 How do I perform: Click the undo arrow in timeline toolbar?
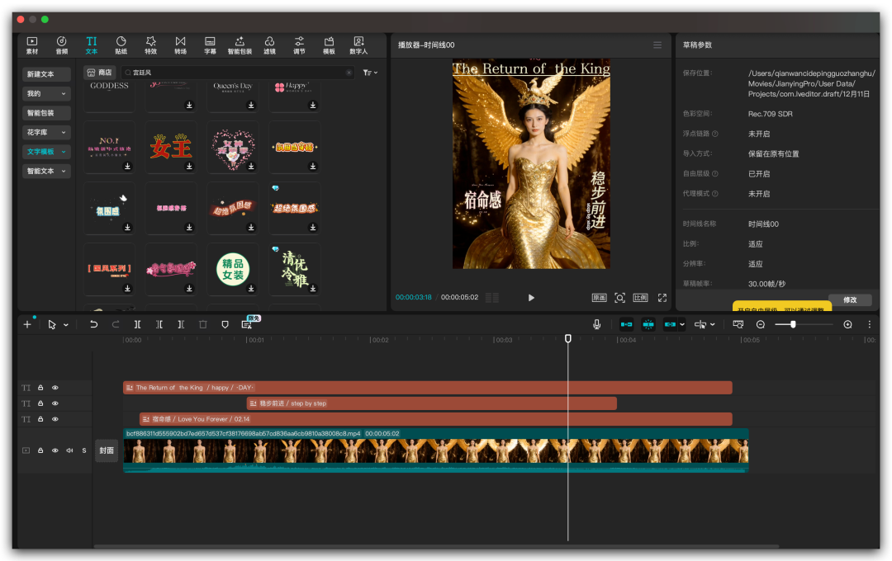[x=93, y=324]
